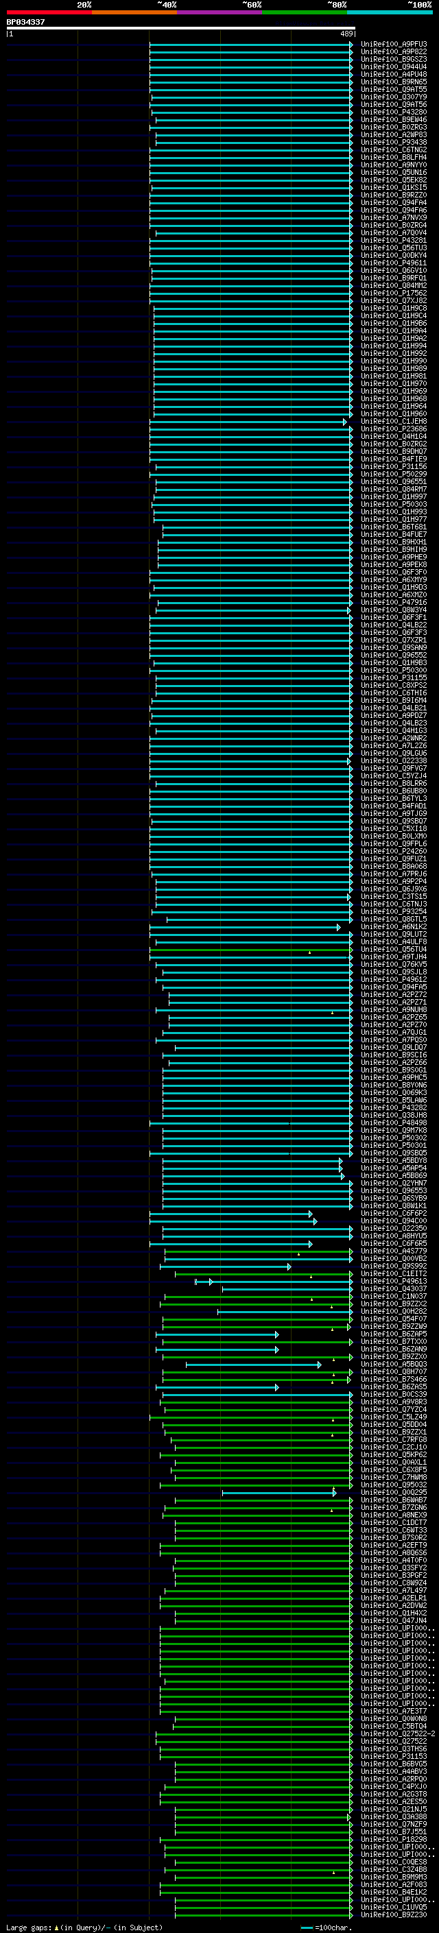Select the BP034337 query label
The width and height of the screenshot is (439, 1933).
[x=25, y=22]
